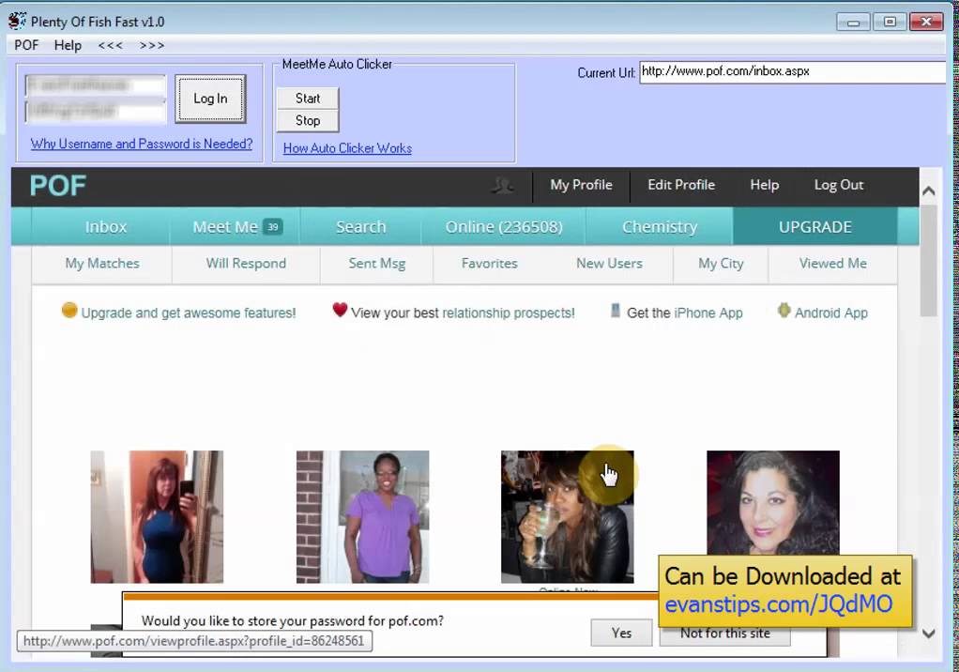This screenshot has width=959, height=672.
Task: Click the application icon in title bar
Action: pyautogui.click(x=17, y=21)
